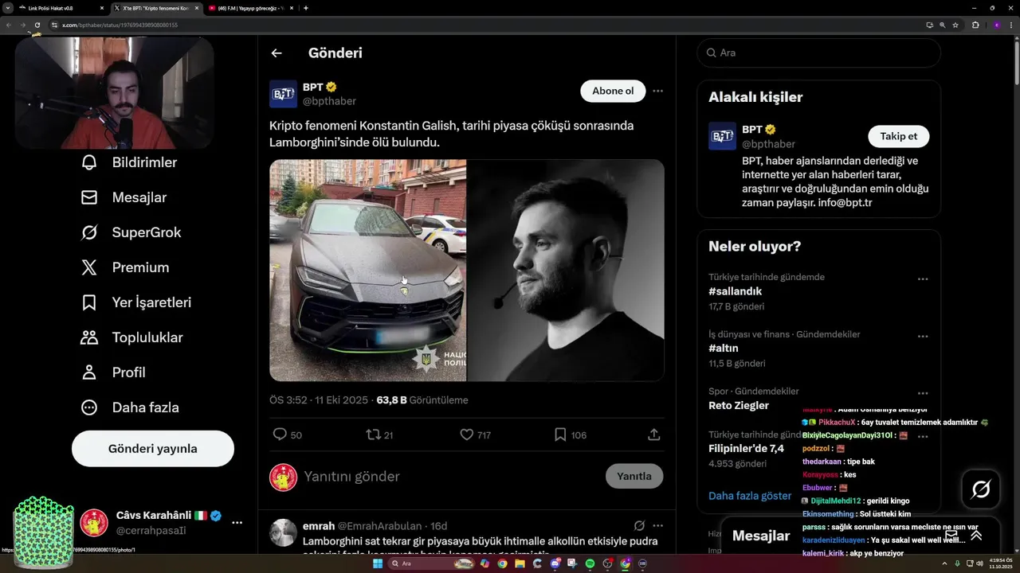Open the floating Grok button
This screenshot has height=573, width=1020.
coord(981,489)
